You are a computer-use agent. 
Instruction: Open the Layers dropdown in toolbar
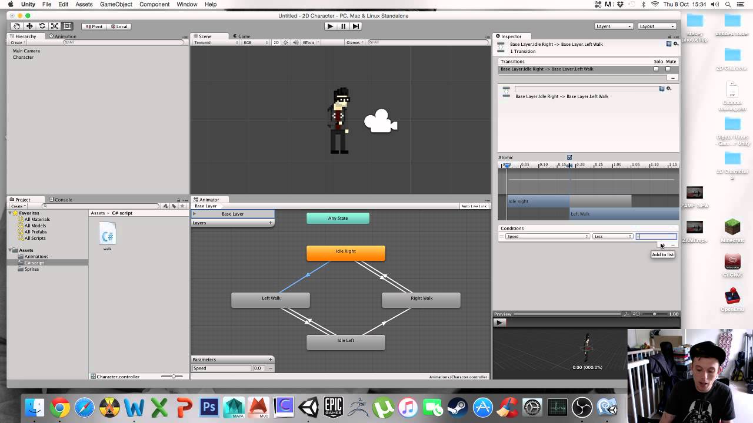pyautogui.click(x=614, y=26)
